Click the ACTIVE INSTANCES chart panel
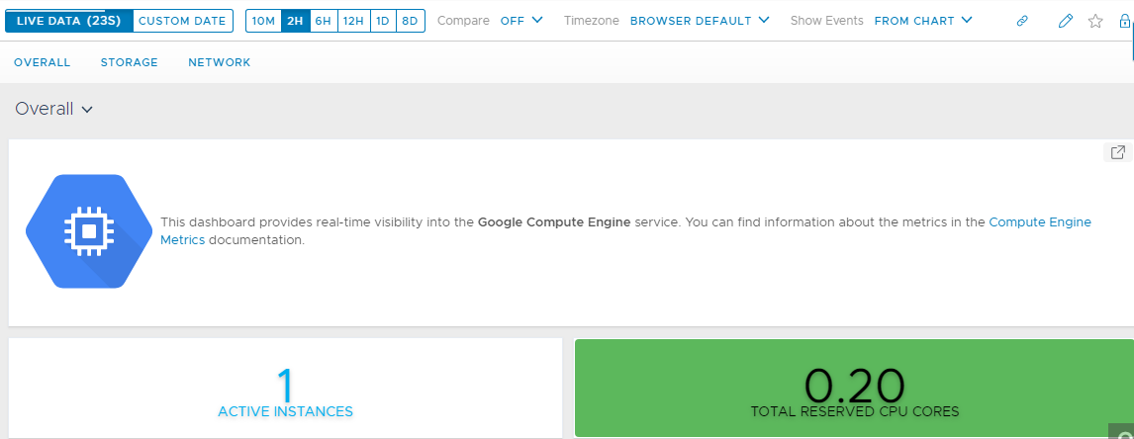 click(x=285, y=388)
